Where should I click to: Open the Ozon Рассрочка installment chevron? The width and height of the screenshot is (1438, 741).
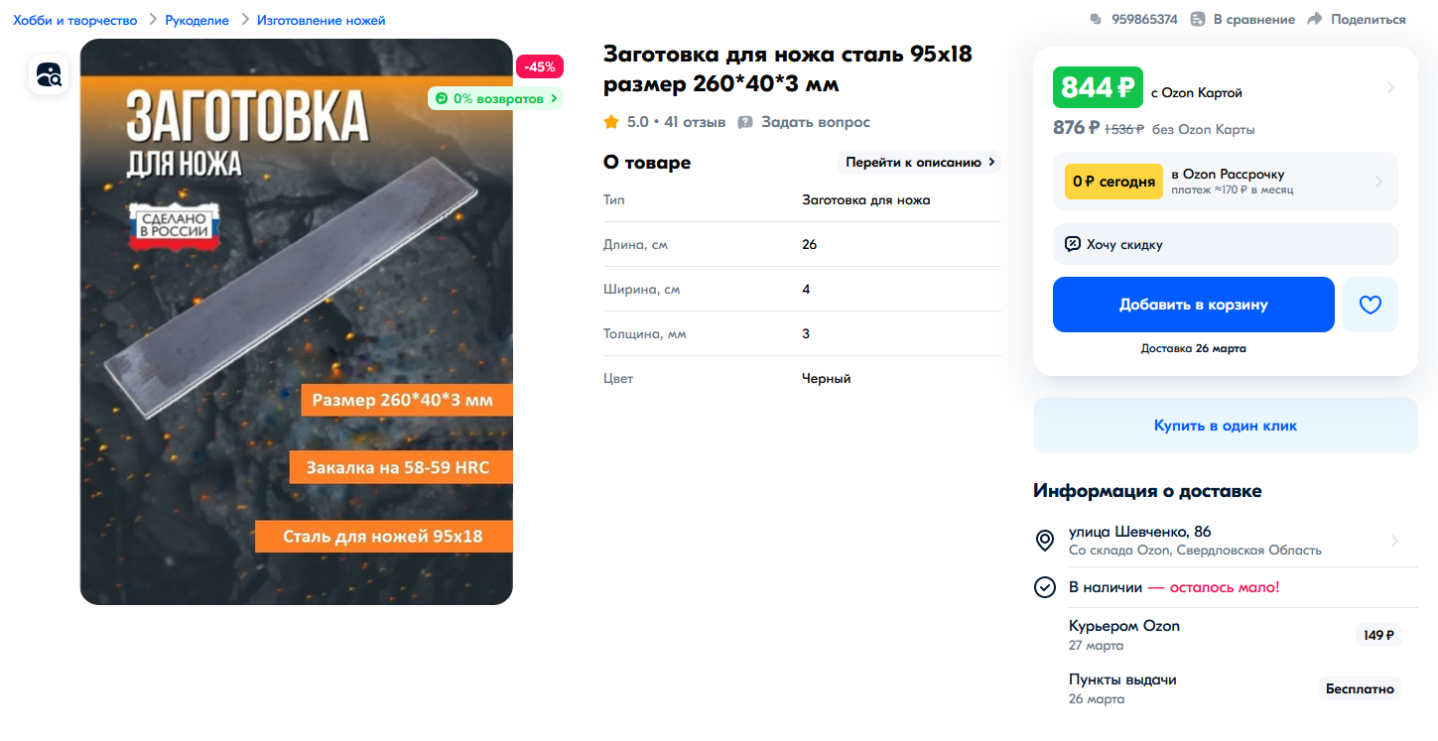[x=1378, y=182]
